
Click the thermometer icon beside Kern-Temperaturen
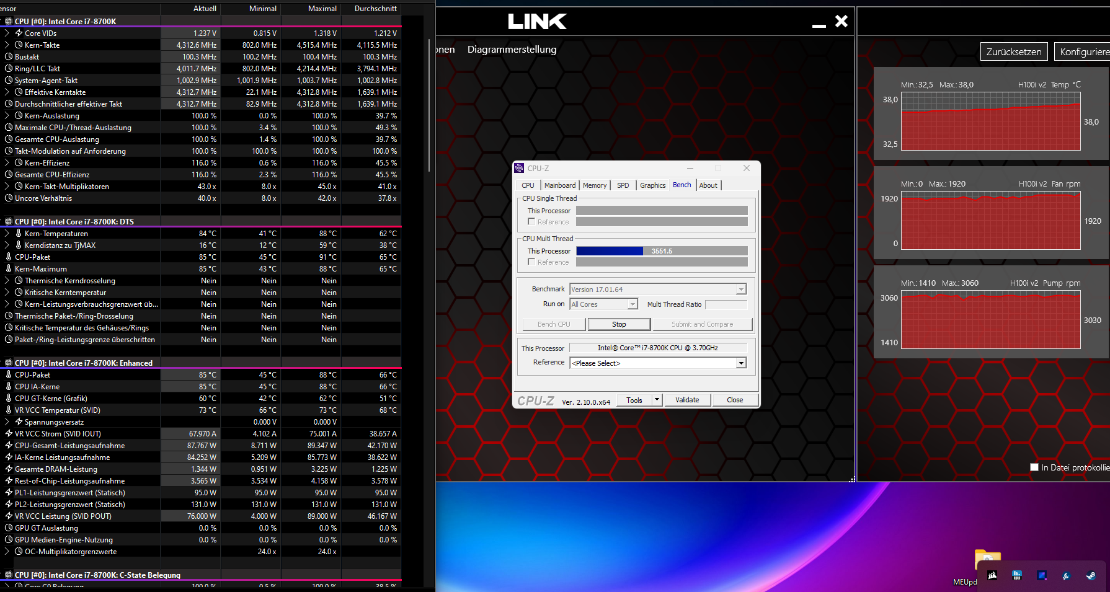19,233
